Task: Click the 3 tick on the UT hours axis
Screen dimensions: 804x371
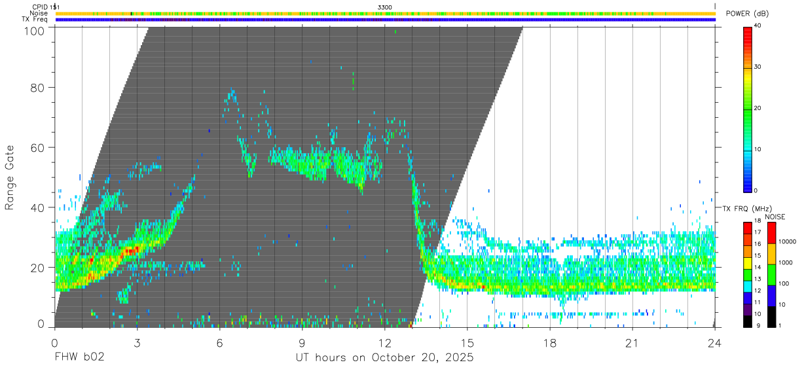Action: pos(137,342)
